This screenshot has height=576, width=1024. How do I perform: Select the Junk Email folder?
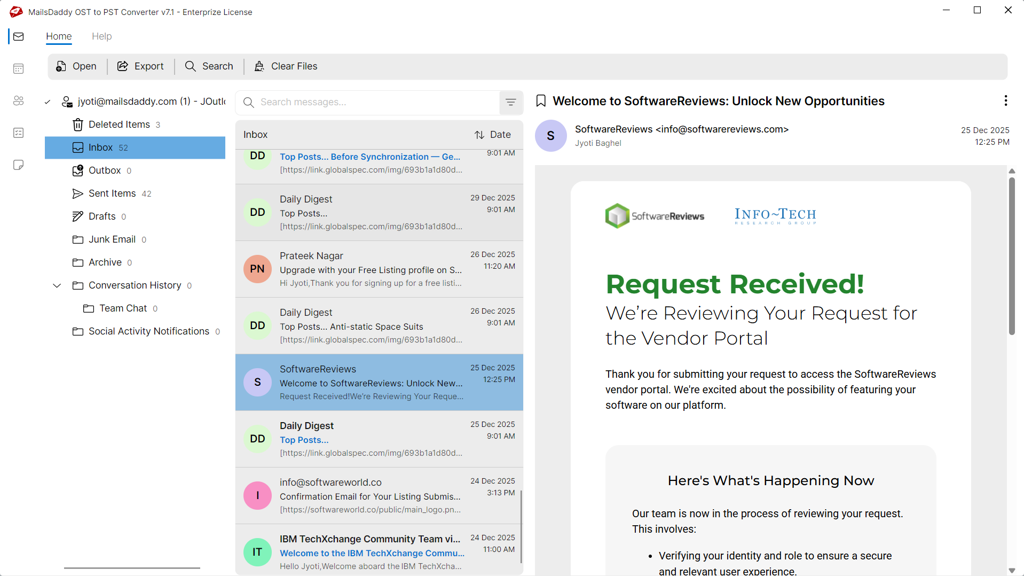click(x=135, y=239)
